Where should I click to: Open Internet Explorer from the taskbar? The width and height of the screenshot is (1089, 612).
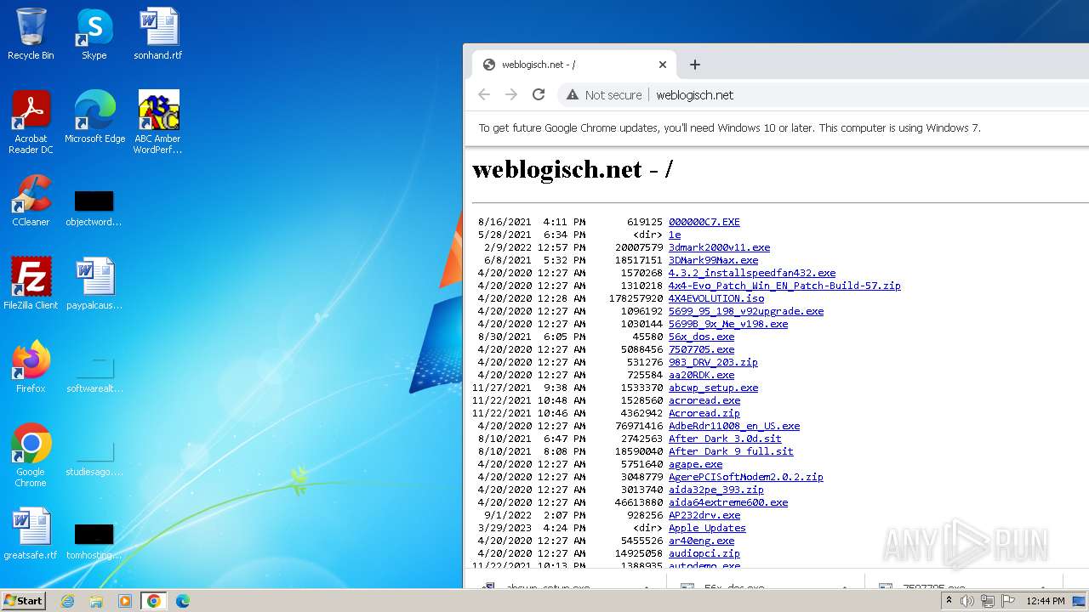[x=67, y=601]
